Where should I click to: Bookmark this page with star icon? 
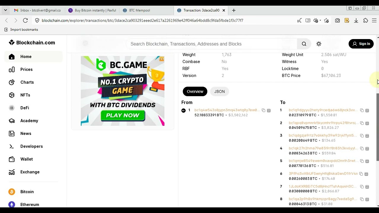click(x=326, y=20)
